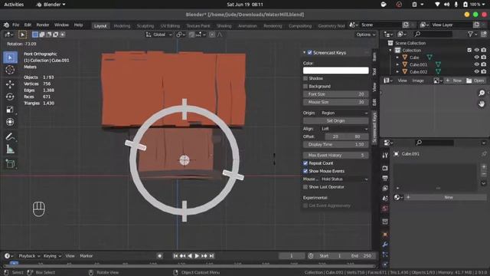Image resolution: width=490 pixels, height=276 pixels.
Task: Open the Edit menu
Action: [28, 25]
